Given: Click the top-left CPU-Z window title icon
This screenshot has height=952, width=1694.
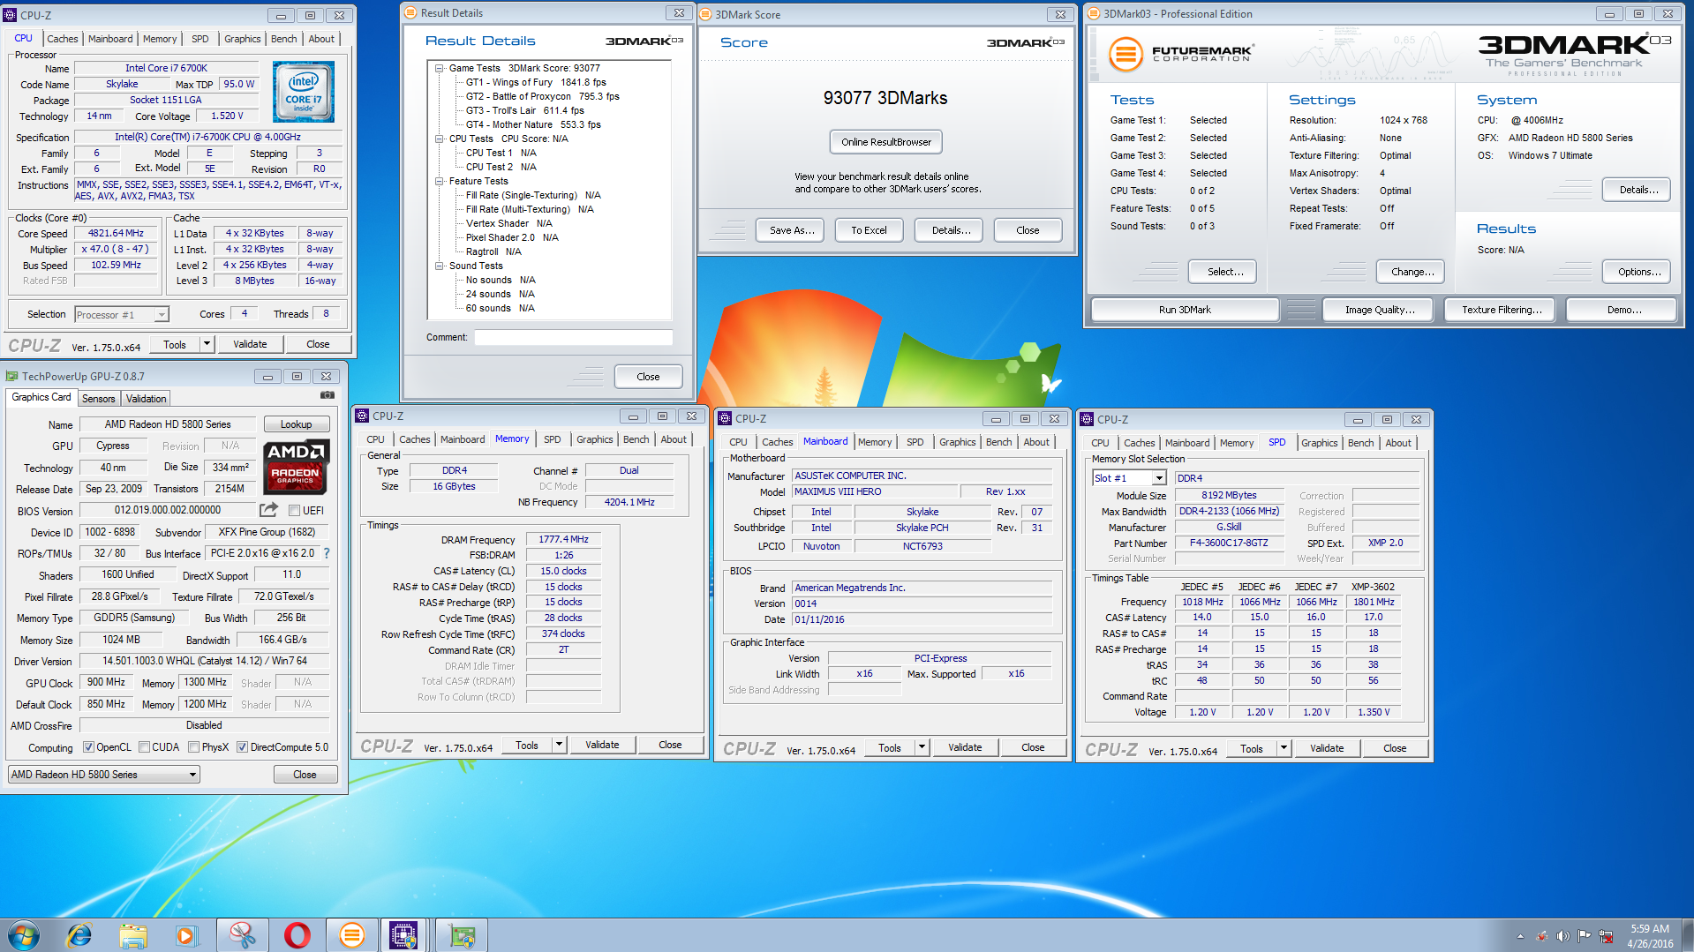Looking at the screenshot, I should pyautogui.click(x=10, y=15).
